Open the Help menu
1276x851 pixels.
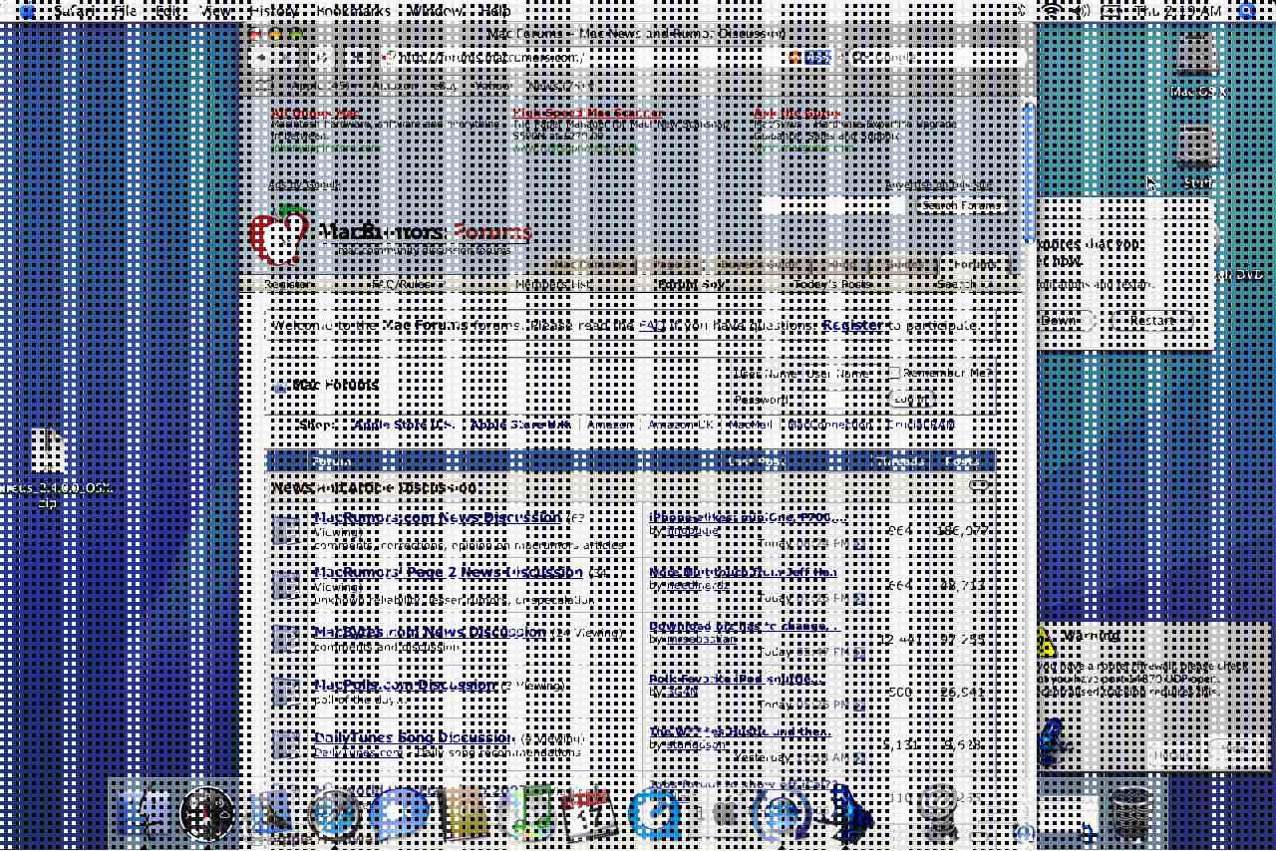point(495,11)
